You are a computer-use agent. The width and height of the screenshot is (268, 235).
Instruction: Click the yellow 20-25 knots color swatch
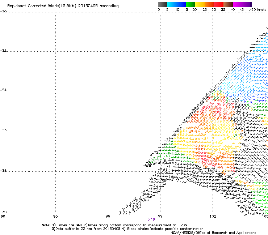pyautogui.click(x=200, y=4)
